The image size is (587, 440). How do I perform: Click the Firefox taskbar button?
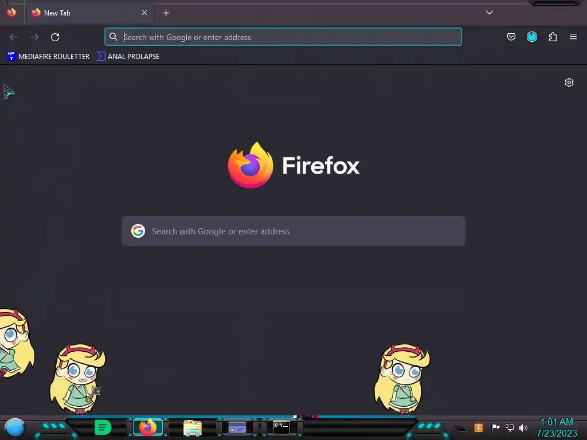pyautogui.click(x=148, y=427)
